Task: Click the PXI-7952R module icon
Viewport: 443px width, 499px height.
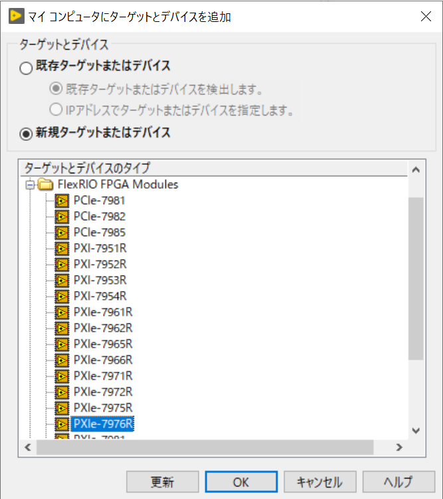Action: click(62, 264)
